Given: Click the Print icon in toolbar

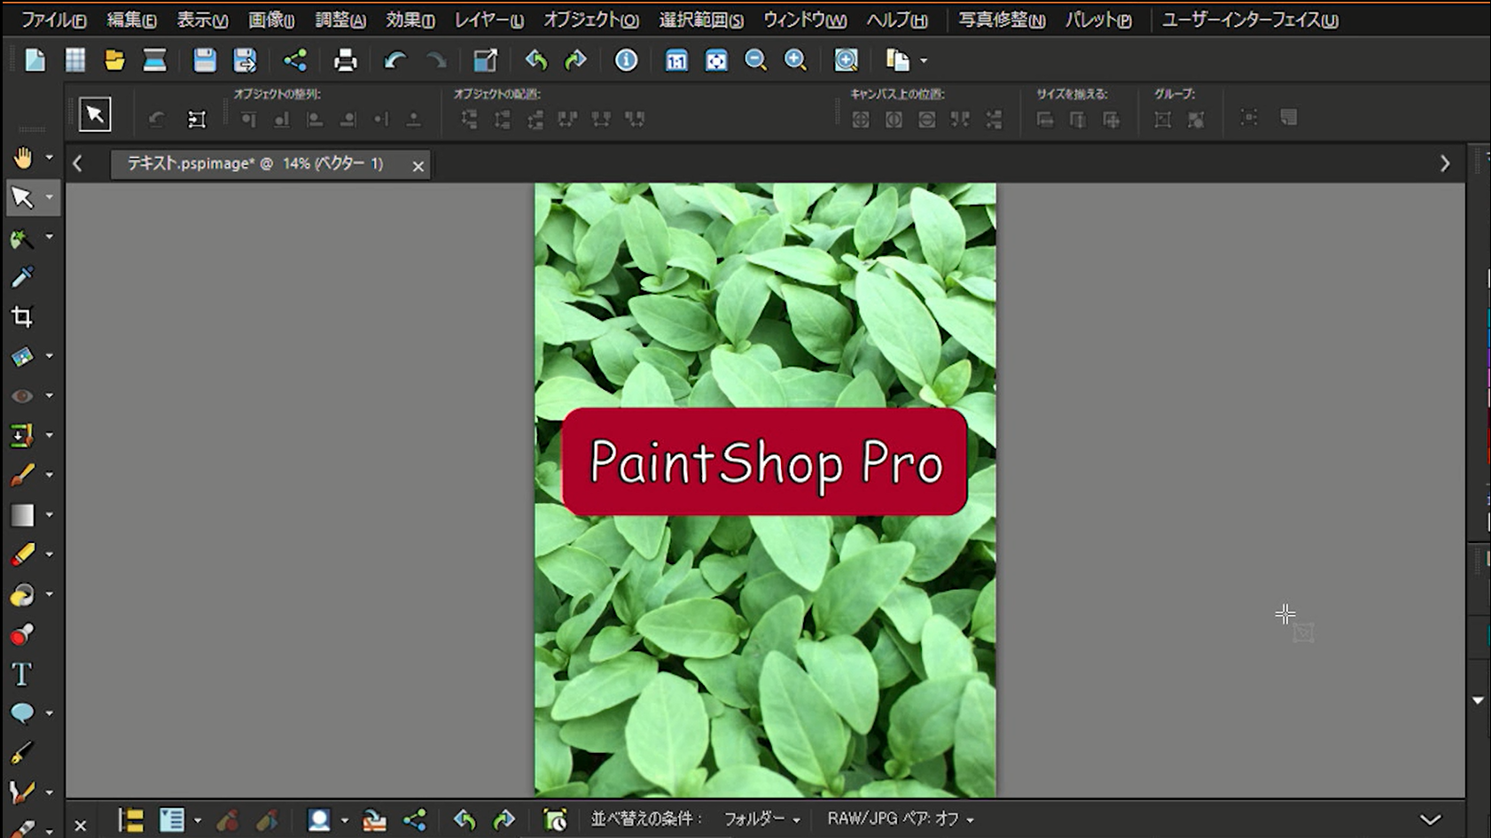Looking at the screenshot, I should coord(345,60).
